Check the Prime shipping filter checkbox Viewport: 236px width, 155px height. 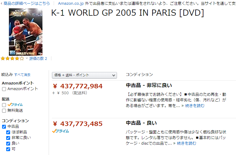[x=4, y=105]
